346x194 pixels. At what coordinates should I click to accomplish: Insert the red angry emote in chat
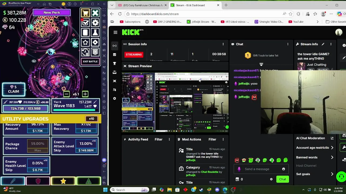tap(237, 160)
